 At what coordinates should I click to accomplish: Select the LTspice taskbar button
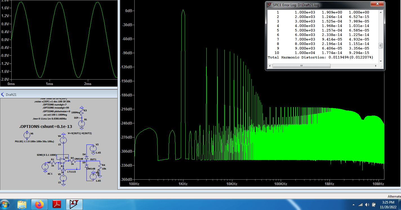[x=74, y=204]
